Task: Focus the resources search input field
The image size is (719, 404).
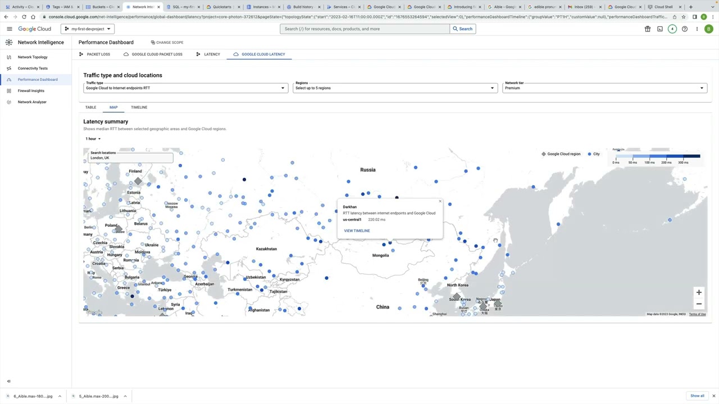Action: (365, 29)
